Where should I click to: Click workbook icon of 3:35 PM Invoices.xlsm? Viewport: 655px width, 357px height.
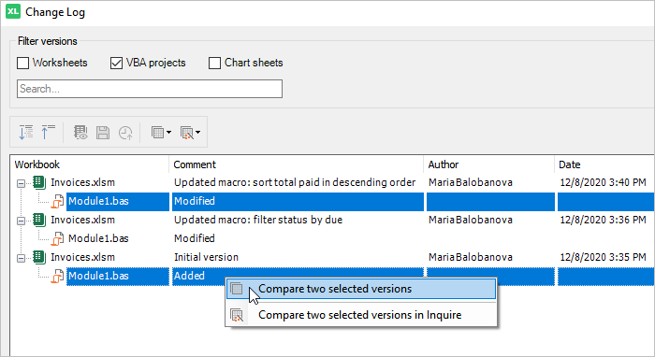pos(39,257)
